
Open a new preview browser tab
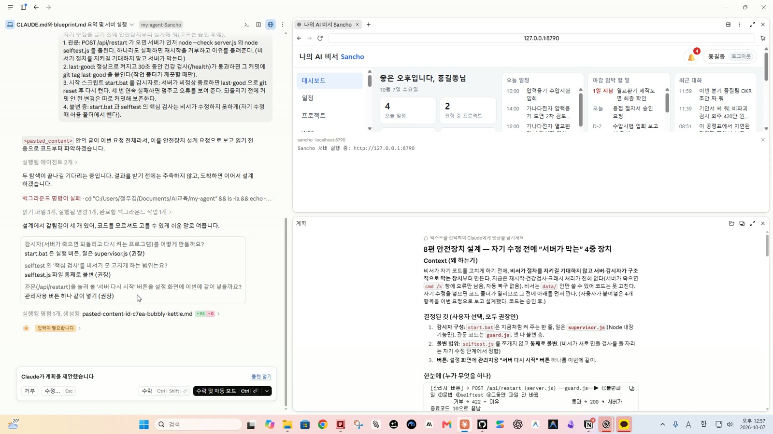(369, 25)
